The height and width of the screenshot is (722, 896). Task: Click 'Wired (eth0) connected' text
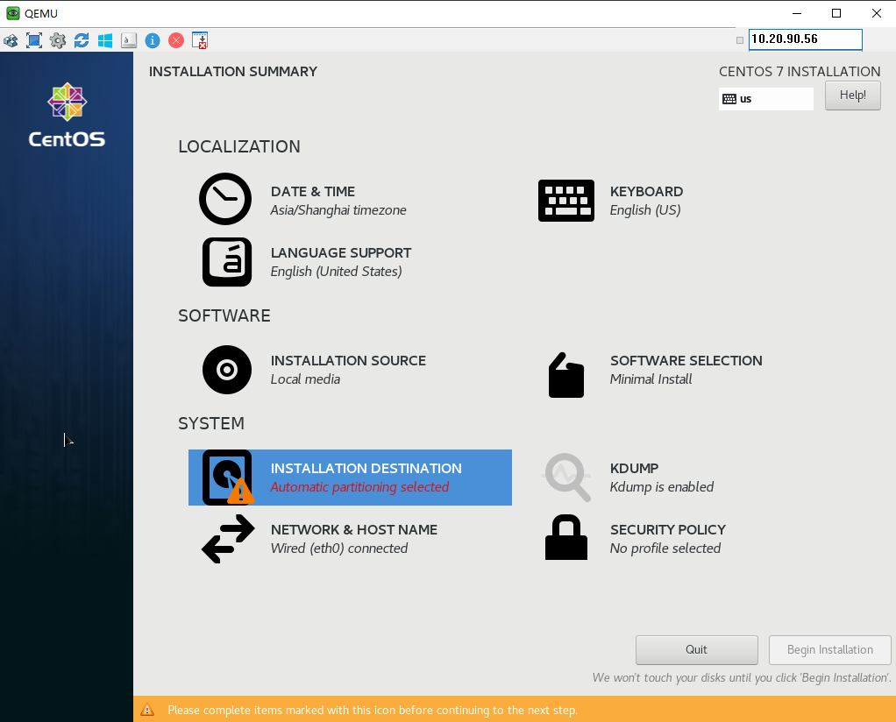tap(339, 549)
